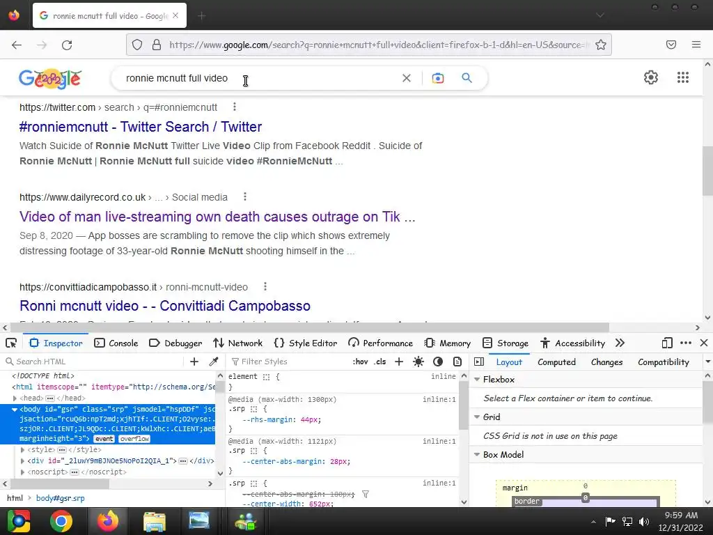
Task: Open more options for convittiadicampobasso.it result
Action: [x=265, y=286]
